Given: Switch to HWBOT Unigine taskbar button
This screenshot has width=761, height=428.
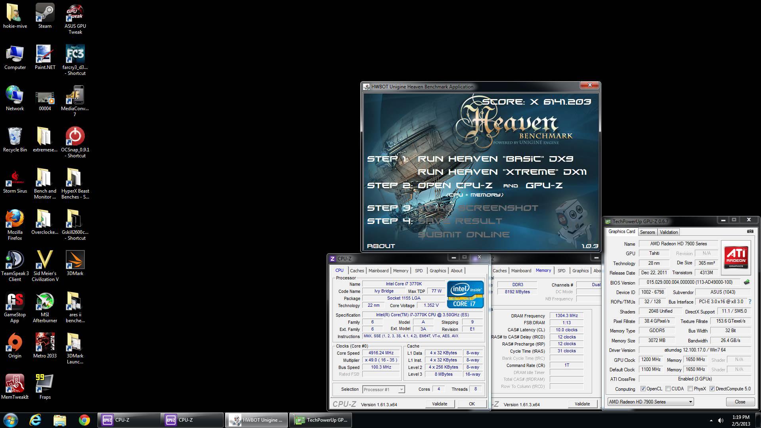Looking at the screenshot, I should click(x=257, y=420).
